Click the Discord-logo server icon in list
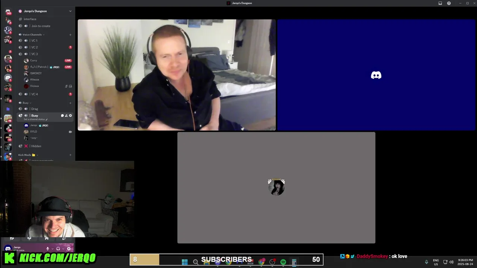 [x=8, y=78]
